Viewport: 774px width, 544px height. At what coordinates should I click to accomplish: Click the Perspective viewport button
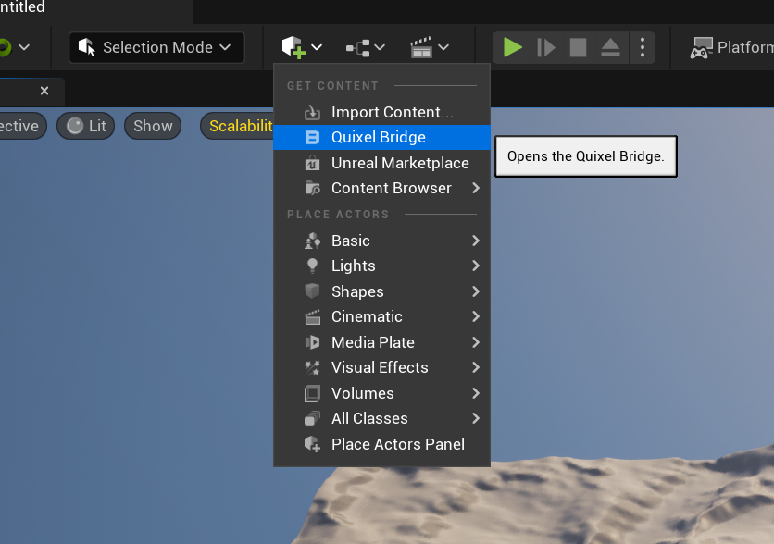tap(23, 126)
